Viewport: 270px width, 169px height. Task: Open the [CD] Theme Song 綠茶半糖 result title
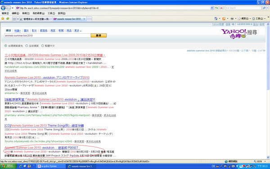(x=44, y=126)
